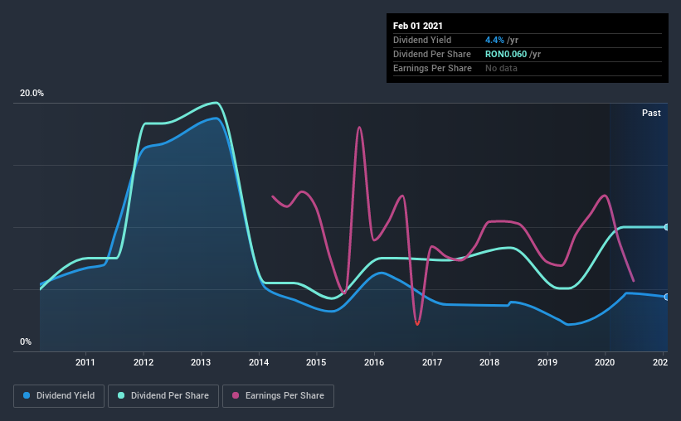Toggle the Dividend Per Share legend button
Viewport: 681px width, 421px height.
tap(163, 396)
